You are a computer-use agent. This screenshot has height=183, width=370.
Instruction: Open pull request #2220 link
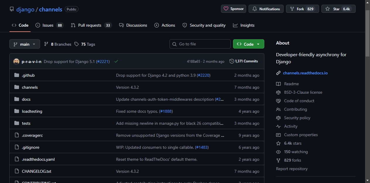pos(203,75)
